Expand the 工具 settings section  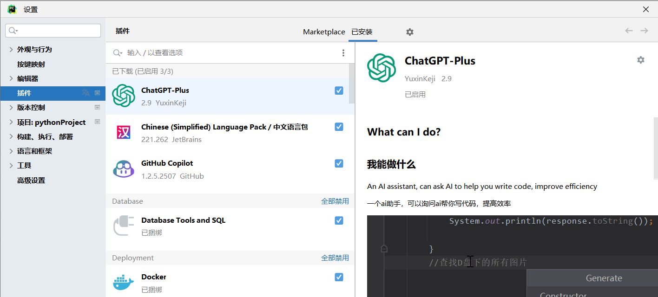coord(11,165)
